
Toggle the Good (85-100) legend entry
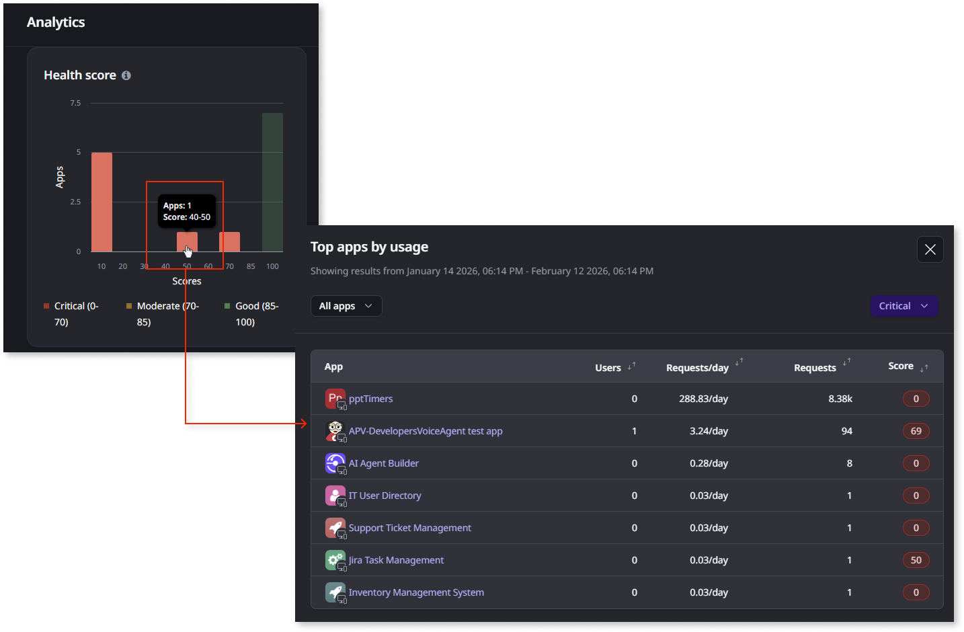(x=252, y=314)
